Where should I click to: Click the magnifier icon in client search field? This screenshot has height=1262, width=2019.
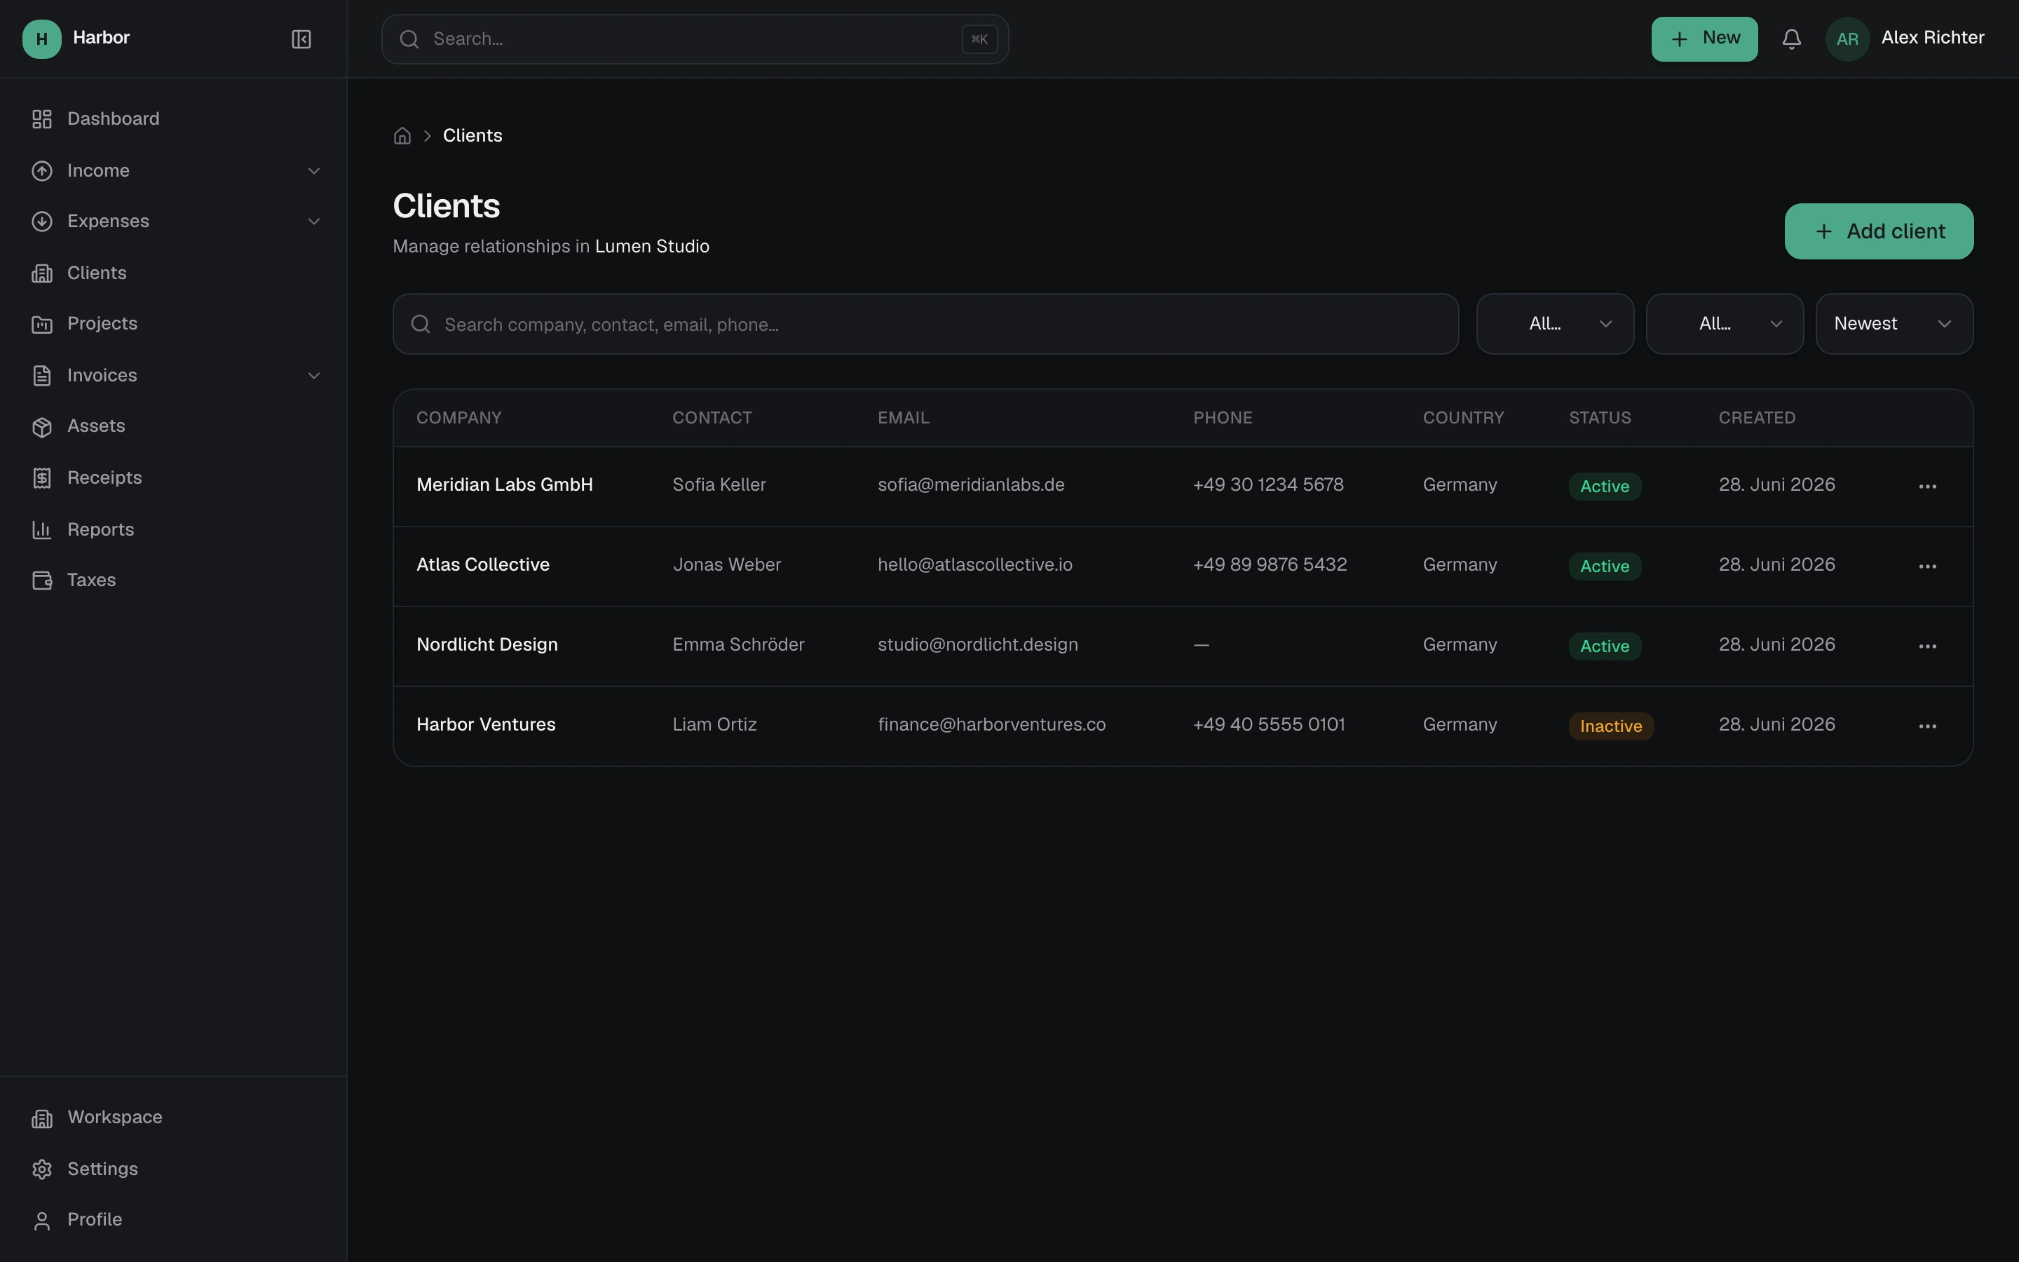click(x=421, y=324)
